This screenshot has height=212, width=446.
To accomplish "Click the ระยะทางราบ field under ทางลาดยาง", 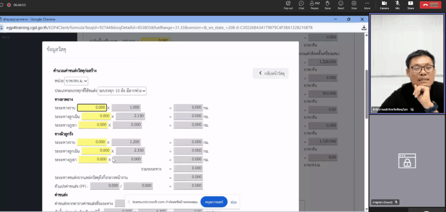I will click(92, 108).
